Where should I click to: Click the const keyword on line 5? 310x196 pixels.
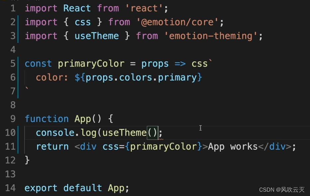click(39, 64)
